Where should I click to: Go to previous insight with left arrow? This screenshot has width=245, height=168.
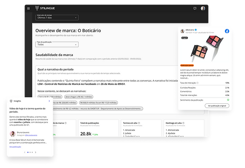pyautogui.click(x=25, y=152)
